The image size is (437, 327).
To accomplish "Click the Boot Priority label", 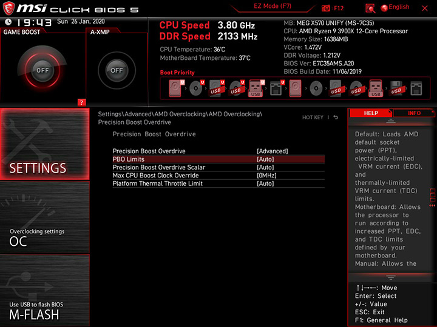I will tap(177, 72).
